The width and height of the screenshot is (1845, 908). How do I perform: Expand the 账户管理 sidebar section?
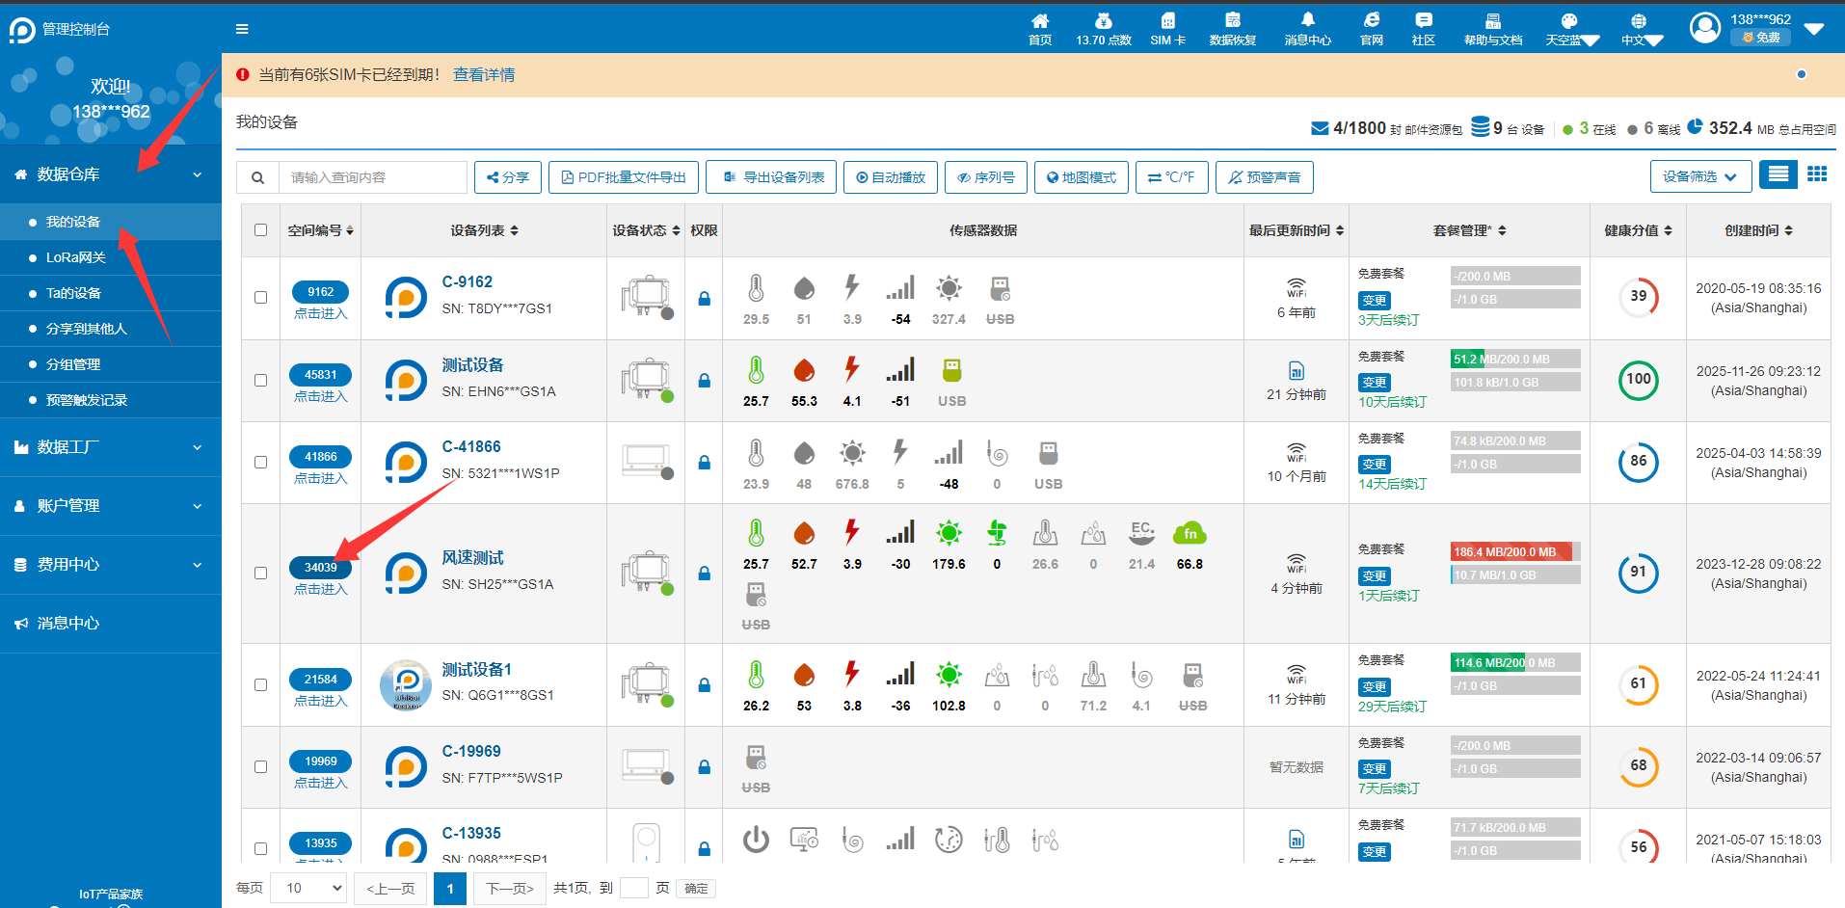[111, 506]
